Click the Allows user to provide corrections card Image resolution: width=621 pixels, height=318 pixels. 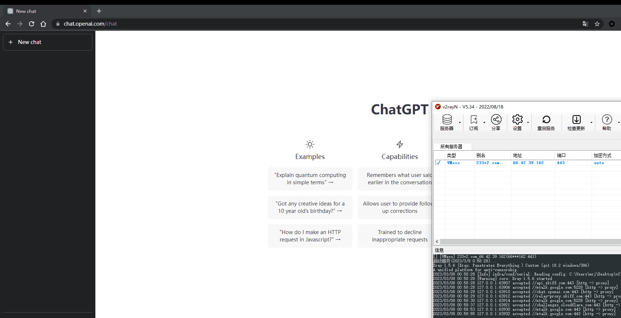(x=395, y=207)
